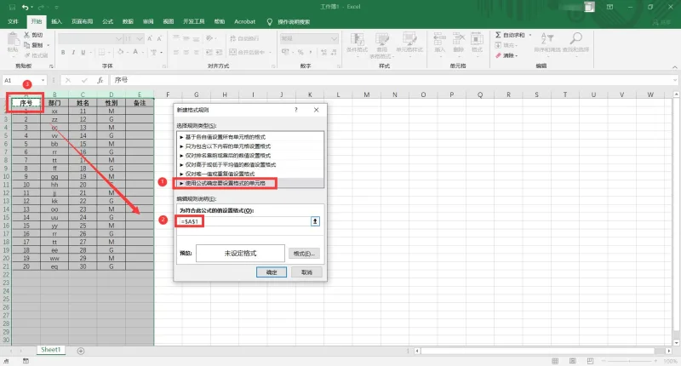Select rule type 仅对唯一值或重复值设置格式
The height and width of the screenshot is (366, 681).
point(250,174)
